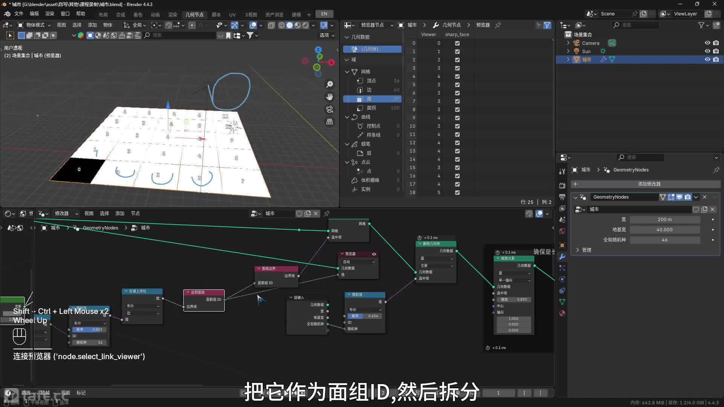Toggle the eye on the 预览器 node

374,254
